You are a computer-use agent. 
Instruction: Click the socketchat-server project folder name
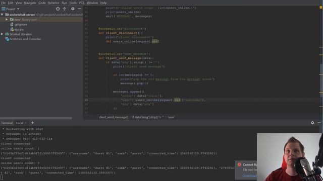point(22,15)
